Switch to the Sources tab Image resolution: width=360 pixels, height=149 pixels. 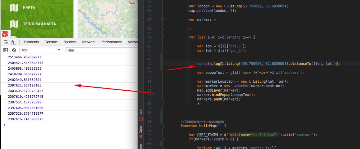pos(70,42)
